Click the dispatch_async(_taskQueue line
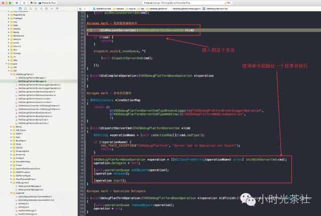The width and height of the screenshot is (321, 216). [119, 51]
